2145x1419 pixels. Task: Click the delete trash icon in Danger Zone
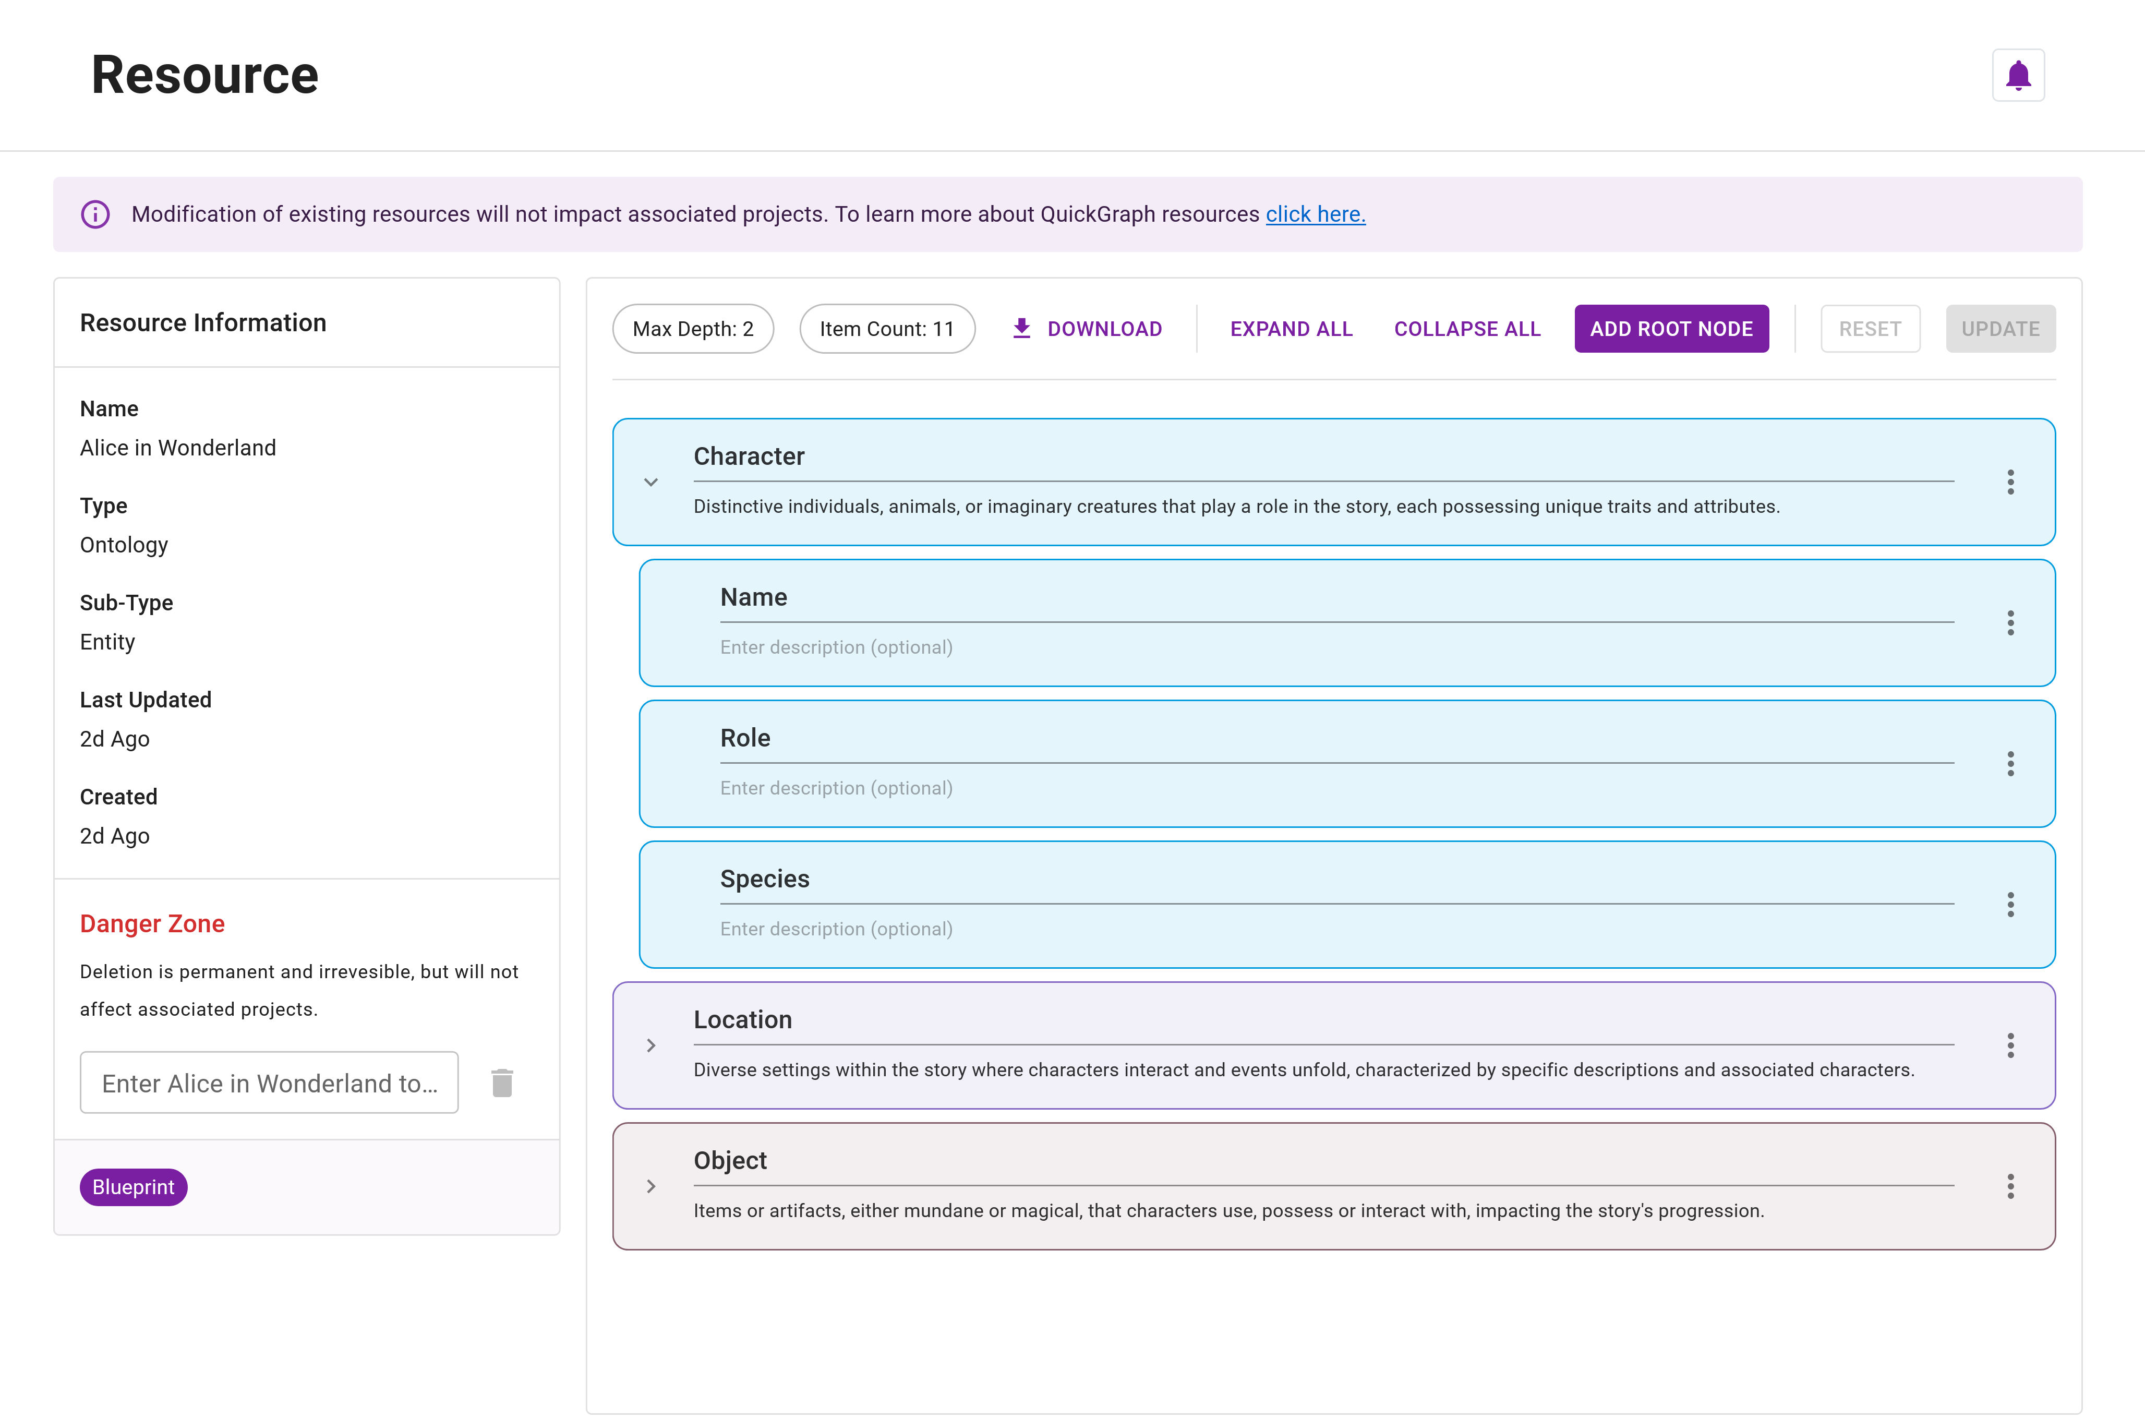tap(502, 1083)
